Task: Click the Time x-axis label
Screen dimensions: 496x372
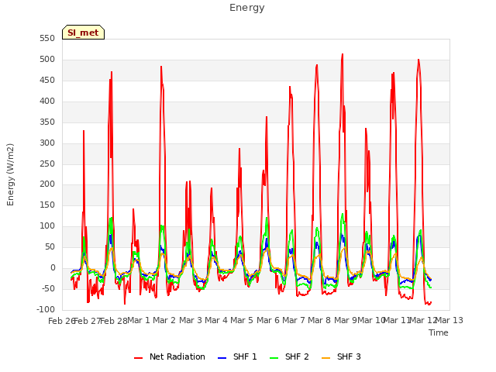Action: (x=438, y=332)
